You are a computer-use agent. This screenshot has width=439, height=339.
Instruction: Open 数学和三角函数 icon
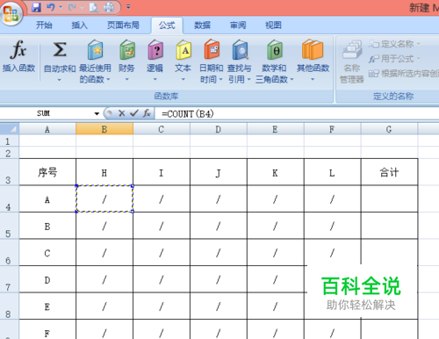click(x=274, y=50)
